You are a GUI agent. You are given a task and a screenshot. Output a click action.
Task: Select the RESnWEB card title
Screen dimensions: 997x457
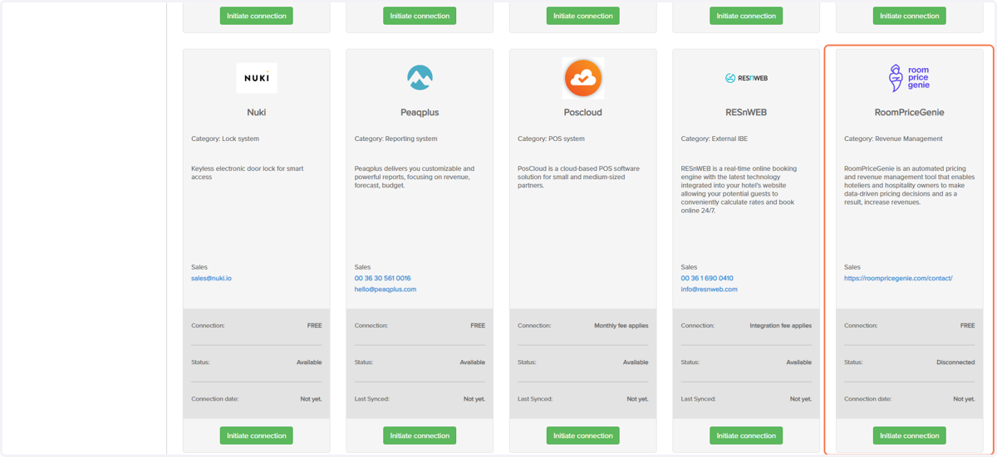coord(746,112)
